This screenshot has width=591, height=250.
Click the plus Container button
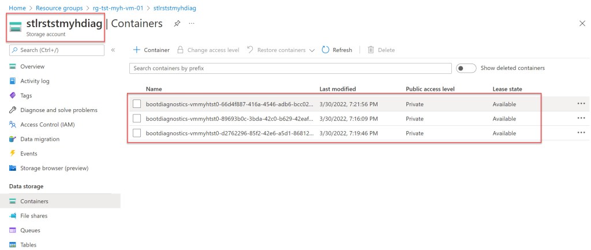point(151,50)
